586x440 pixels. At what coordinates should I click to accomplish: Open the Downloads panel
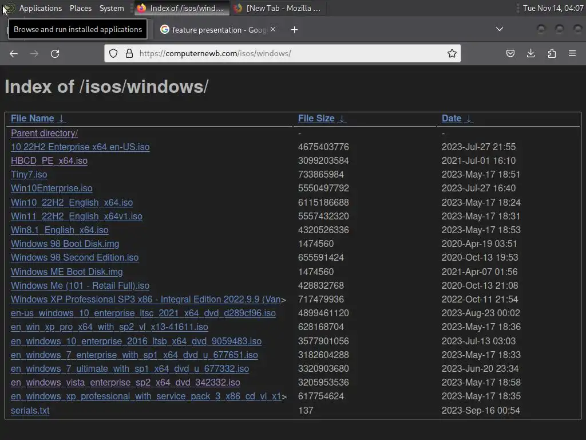click(530, 53)
